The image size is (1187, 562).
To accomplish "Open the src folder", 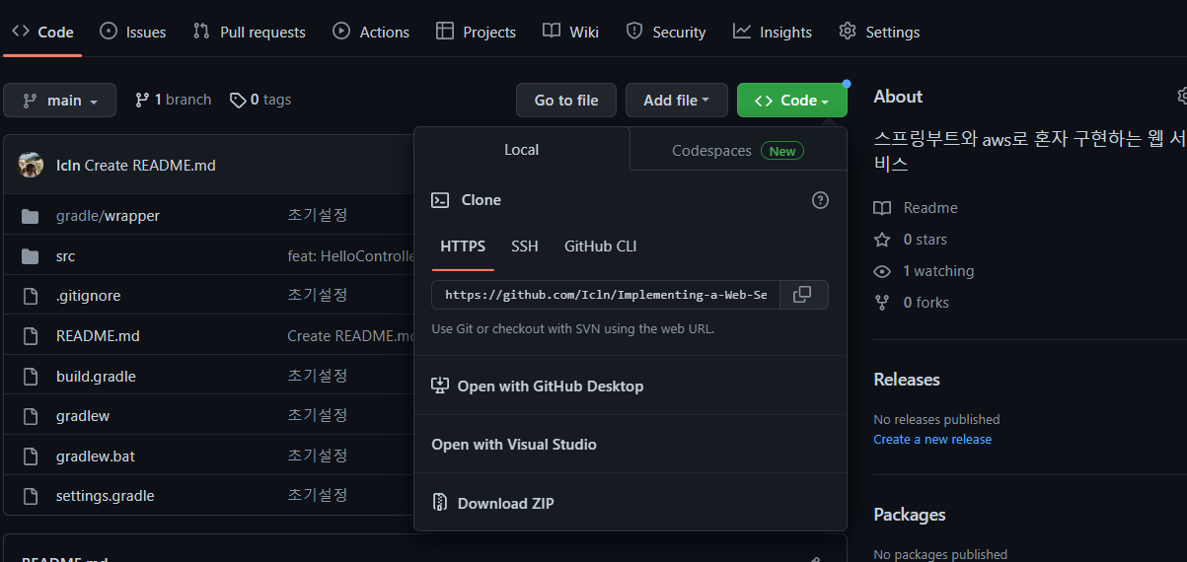I will click(65, 255).
